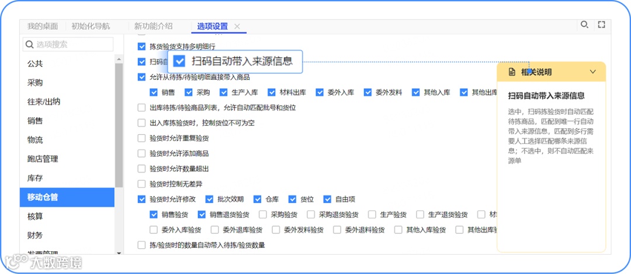Uncheck the 委外入库 checkbox
The width and height of the screenshot is (631, 274).
tap(320, 93)
